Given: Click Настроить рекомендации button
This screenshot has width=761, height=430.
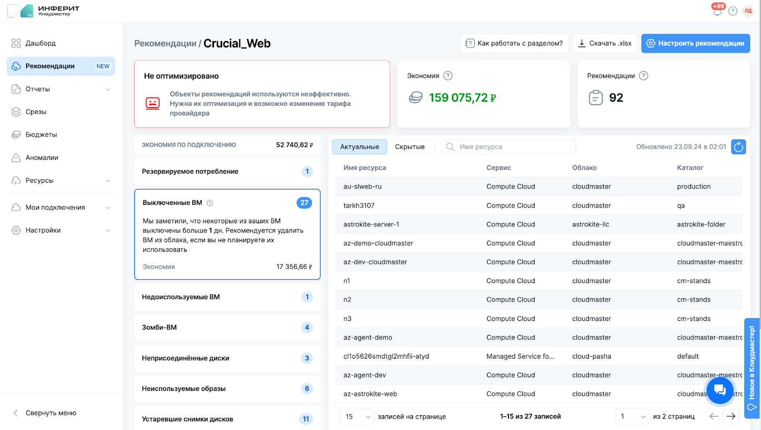Looking at the screenshot, I should click(695, 43).
